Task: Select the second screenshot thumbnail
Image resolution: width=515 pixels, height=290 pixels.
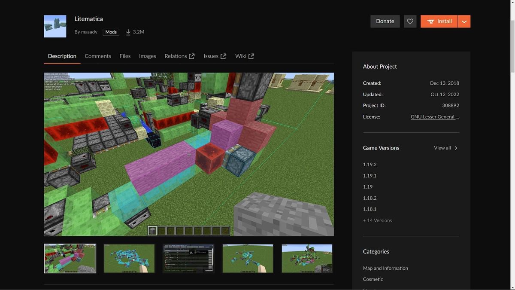Action: tap(129, 258)
